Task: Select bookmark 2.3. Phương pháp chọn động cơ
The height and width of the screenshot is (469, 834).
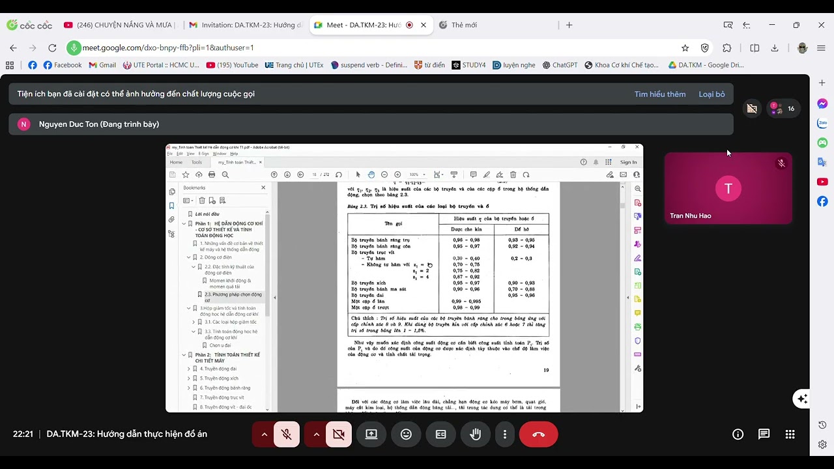Action: (x=233, y=297)
